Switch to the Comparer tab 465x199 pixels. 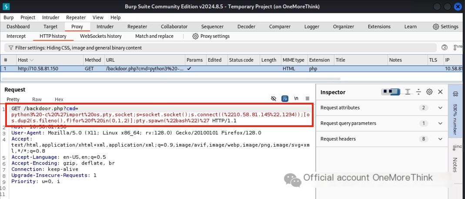[280, 26]
